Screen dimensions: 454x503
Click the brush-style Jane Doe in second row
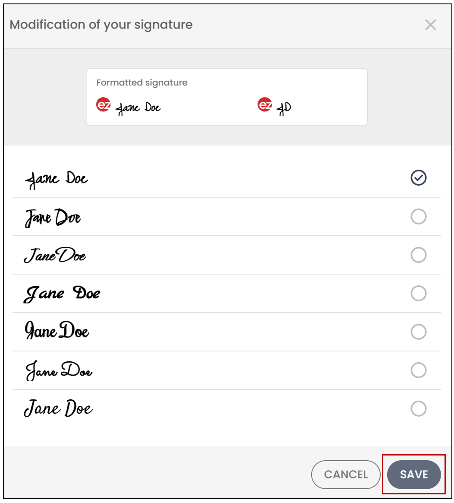[x=53, y=218]
